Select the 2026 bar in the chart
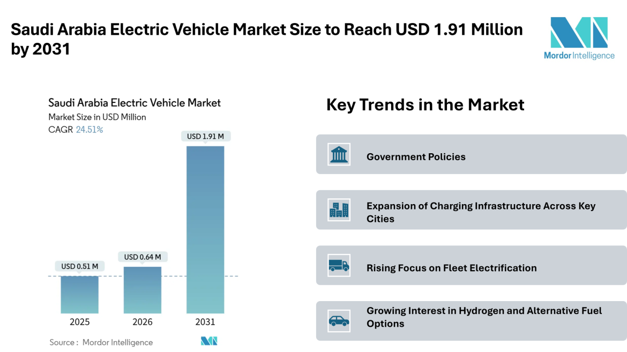The image size is (627, 352). [143, 290]
